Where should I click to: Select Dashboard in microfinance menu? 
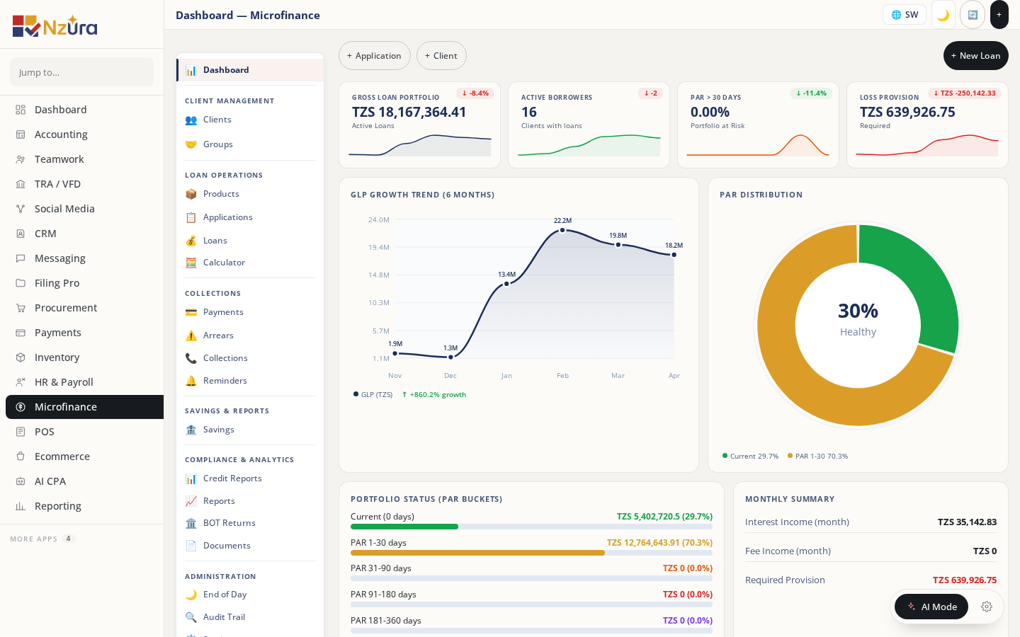point(250,70)
